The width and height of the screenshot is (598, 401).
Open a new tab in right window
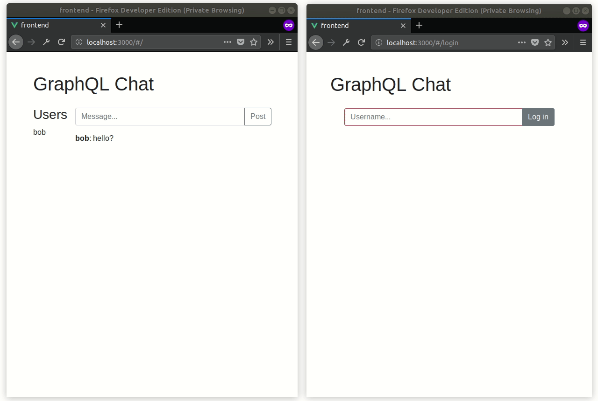[x=419, y=25]
